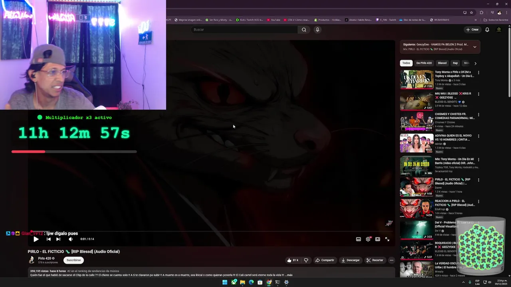Open video player settings gear
Image resolution: width=511 pixels, height=287 pixels.
368,239
